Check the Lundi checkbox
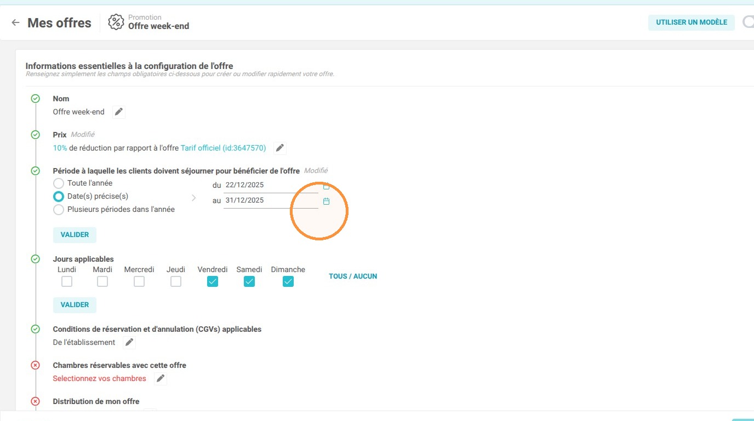754x421 pixels. point(67,281)
